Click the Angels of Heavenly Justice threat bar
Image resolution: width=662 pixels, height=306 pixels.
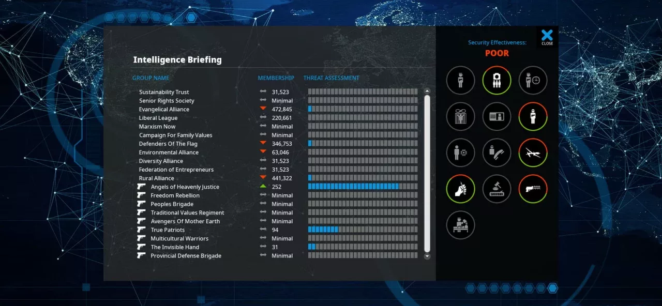click(x=363, y=187)
